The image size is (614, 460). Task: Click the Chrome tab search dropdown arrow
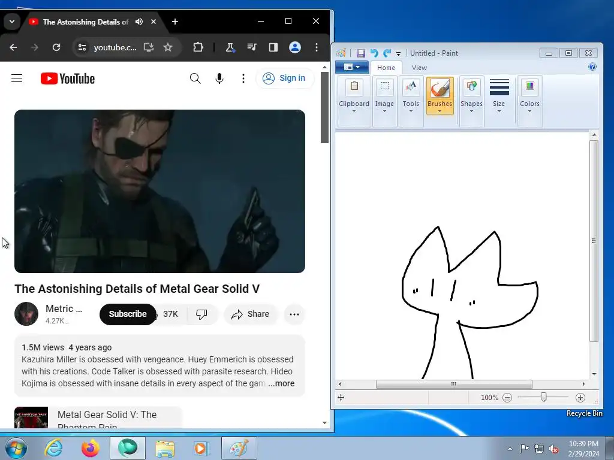[x=12, y=22]
